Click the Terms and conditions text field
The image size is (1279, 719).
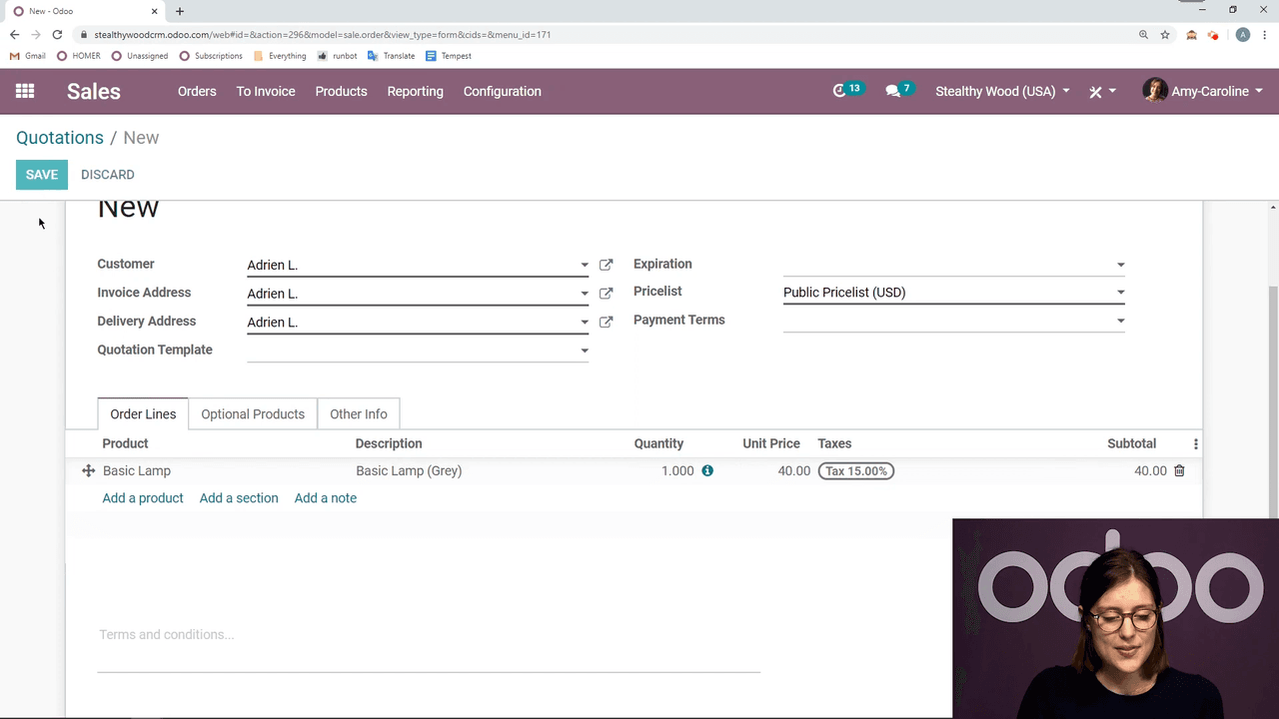428,635
